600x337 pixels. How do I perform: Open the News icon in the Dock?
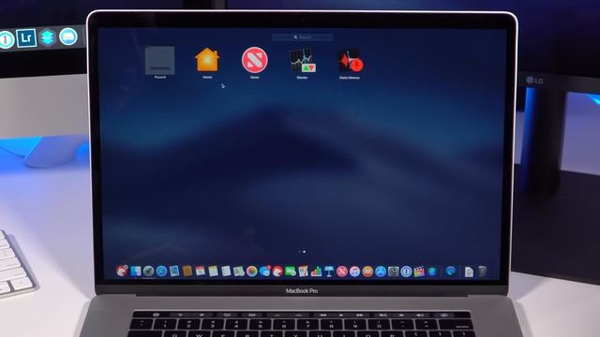pos(341,271)
